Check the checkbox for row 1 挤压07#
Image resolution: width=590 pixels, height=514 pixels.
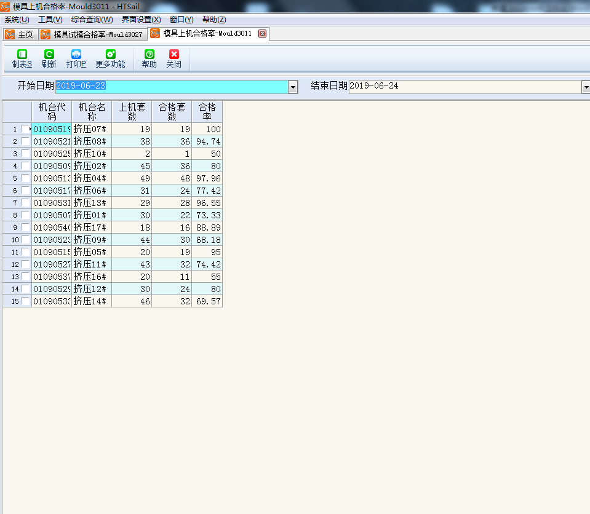(25, 129)
